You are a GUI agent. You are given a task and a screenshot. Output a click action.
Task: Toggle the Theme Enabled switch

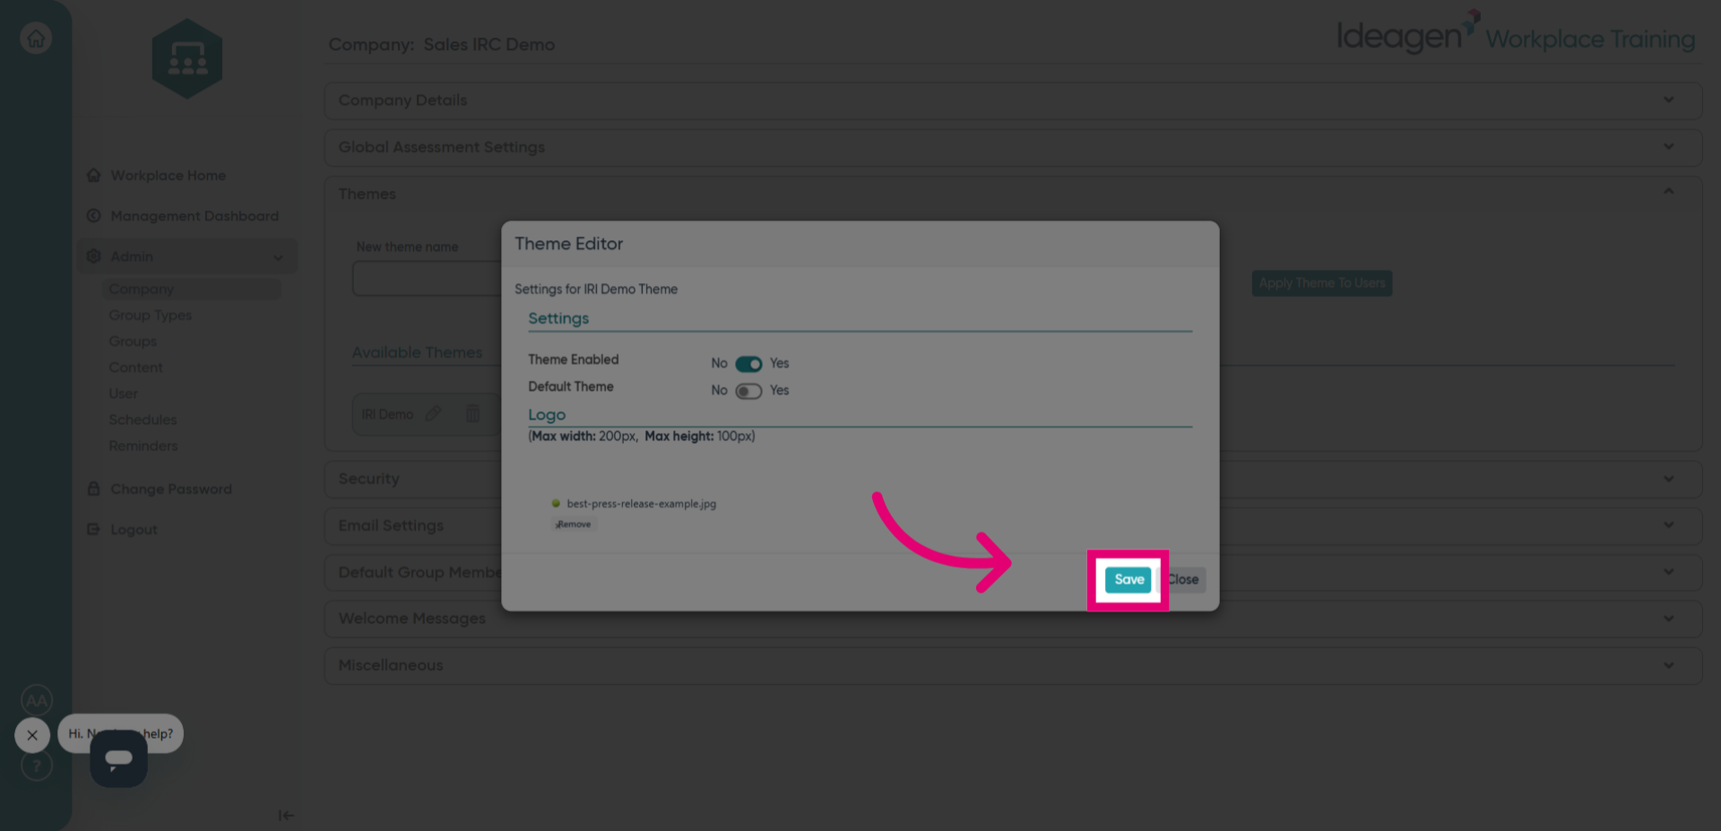(x=748, y=364)
